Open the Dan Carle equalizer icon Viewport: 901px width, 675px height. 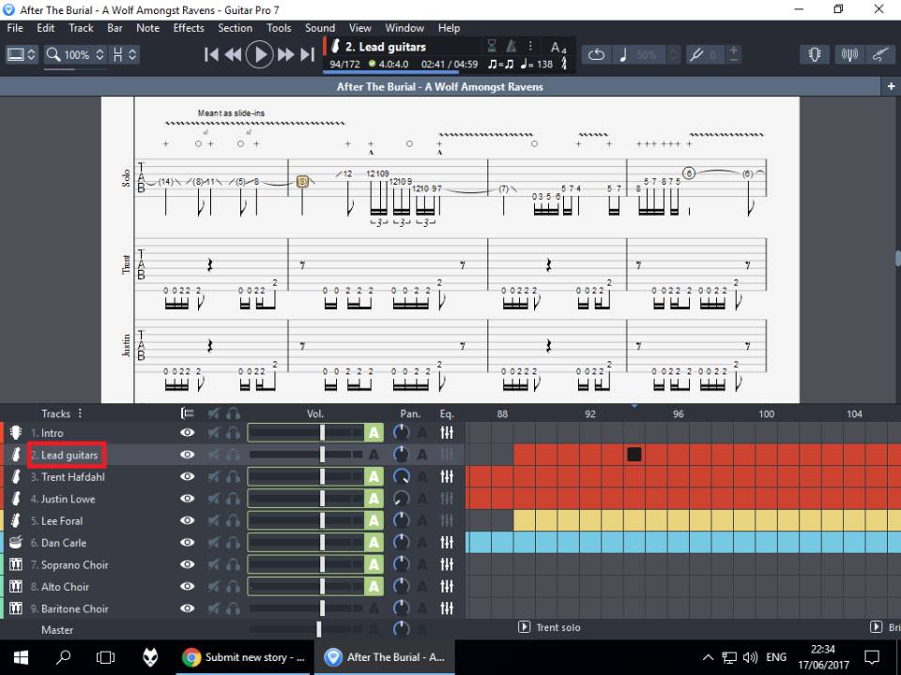(x=447, y=543)
